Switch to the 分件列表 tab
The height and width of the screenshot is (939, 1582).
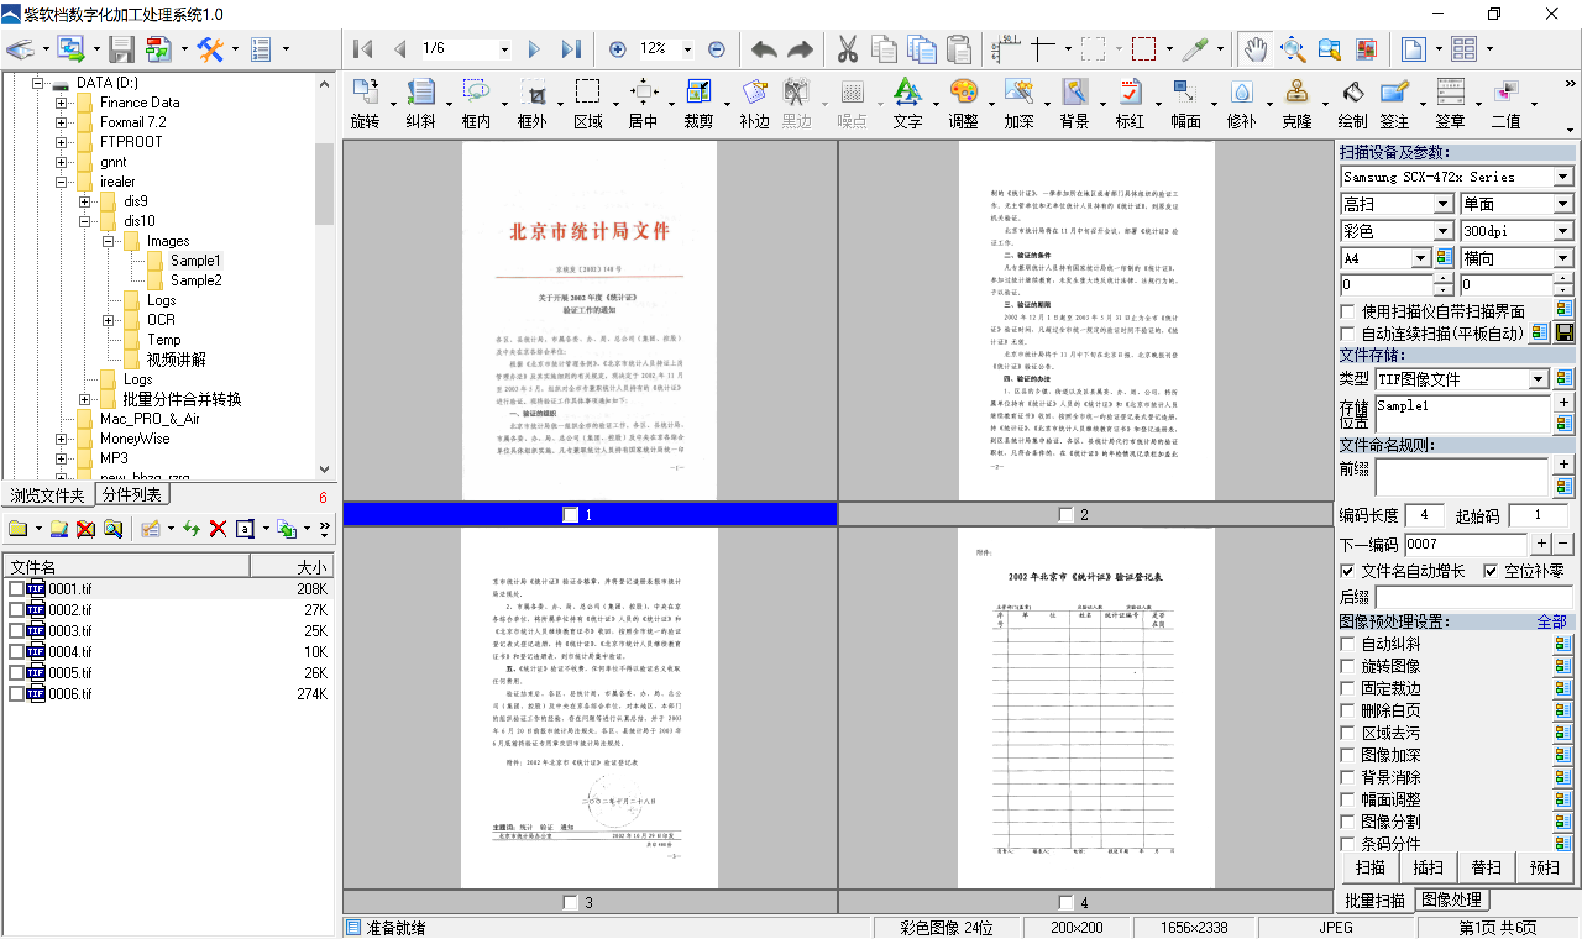132,495
